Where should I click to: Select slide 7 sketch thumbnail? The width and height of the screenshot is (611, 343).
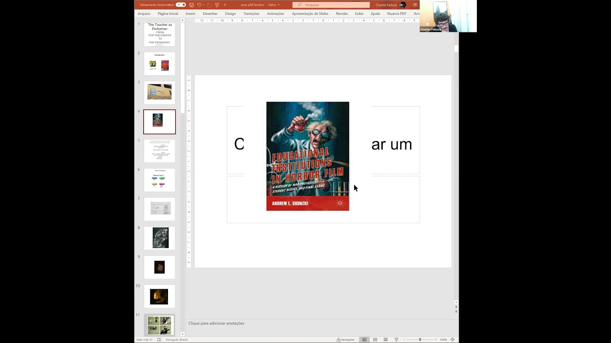(x=159, y=209)
